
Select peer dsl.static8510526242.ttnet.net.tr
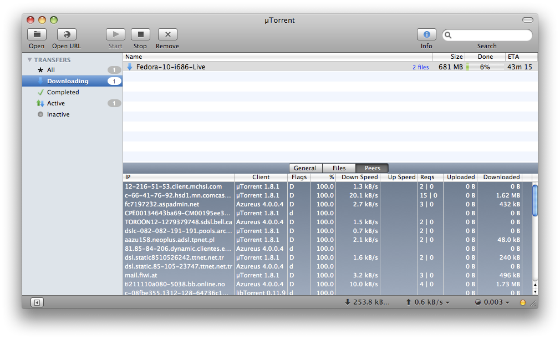(x=174, y=257)
